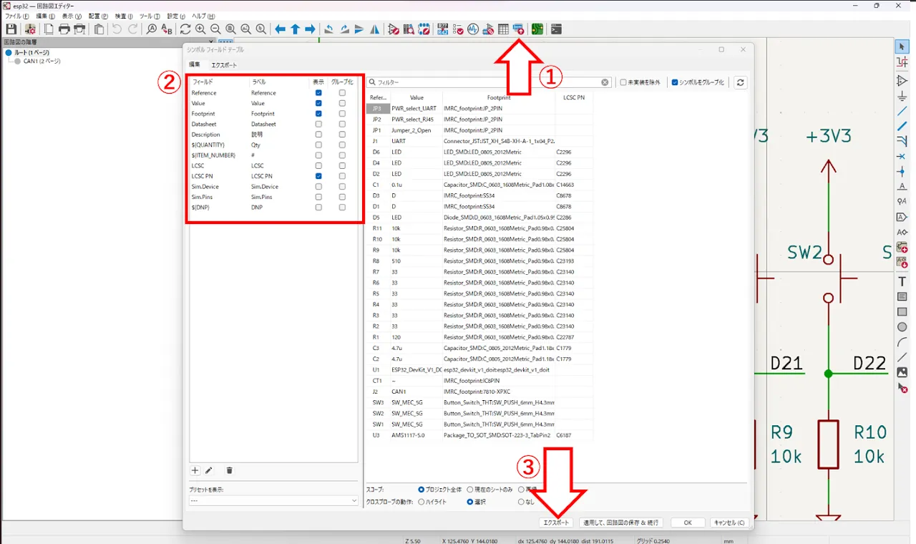Click the refresh button beside Group symbols
The width and height of the screenshot is (916, 544).
(x=741, y=82)
